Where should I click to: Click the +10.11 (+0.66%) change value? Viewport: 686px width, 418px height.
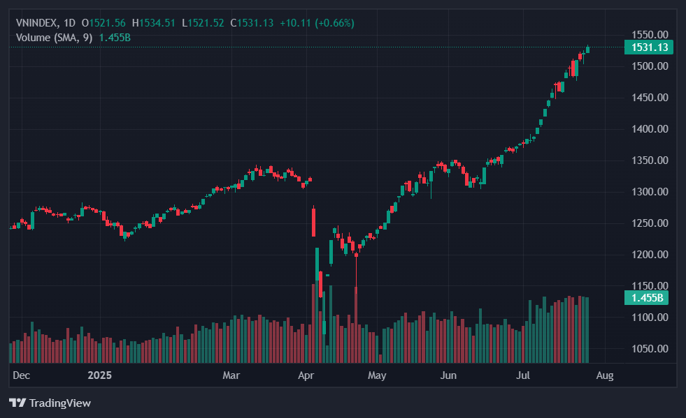coord(317,23)
